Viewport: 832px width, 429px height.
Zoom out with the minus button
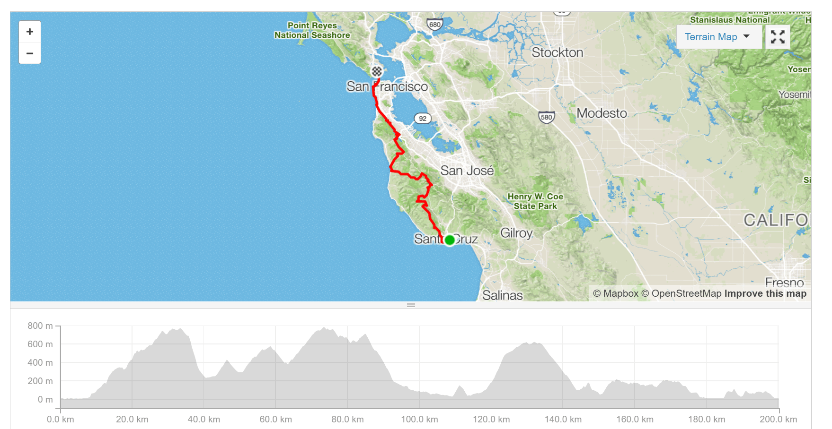pyautogui.click(x=30, y=53)
